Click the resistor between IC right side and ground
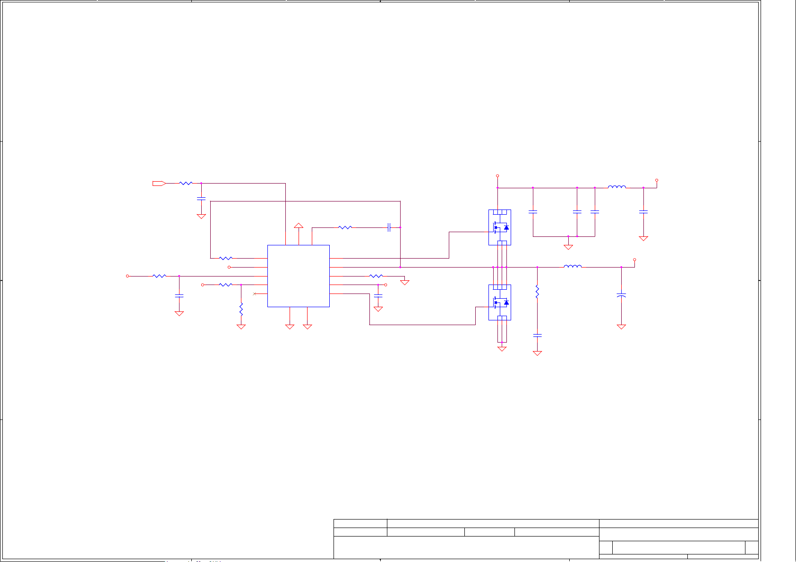 376,276
